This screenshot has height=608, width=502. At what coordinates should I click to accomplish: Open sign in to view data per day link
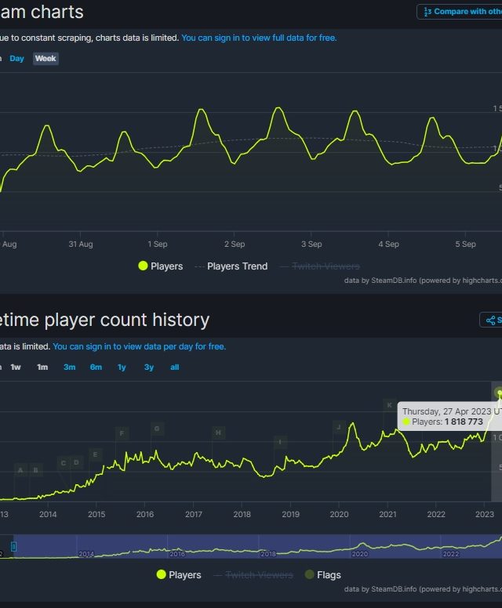click(x=139, y=346)
